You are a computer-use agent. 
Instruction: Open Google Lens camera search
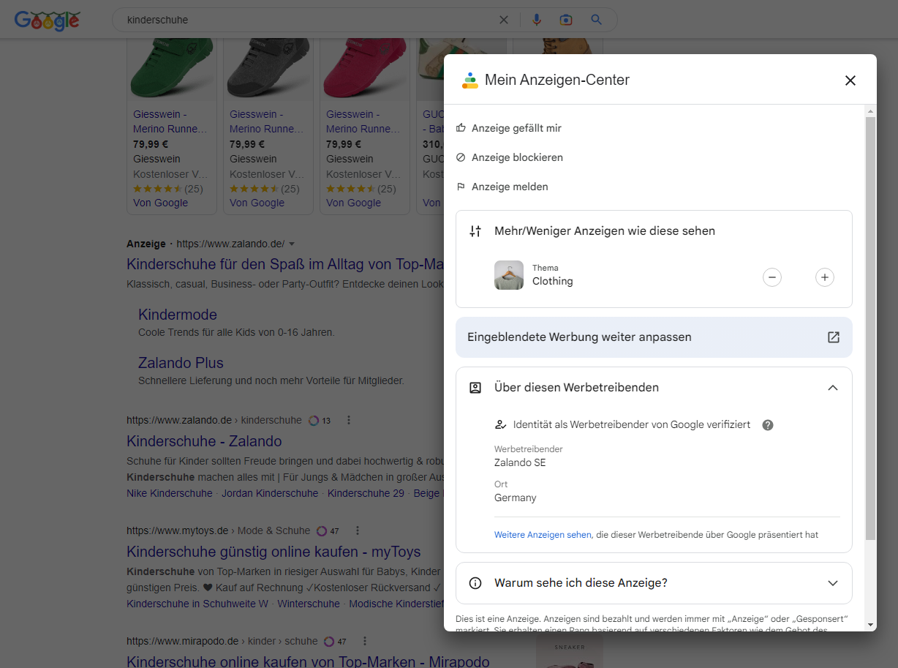point(566,20)
